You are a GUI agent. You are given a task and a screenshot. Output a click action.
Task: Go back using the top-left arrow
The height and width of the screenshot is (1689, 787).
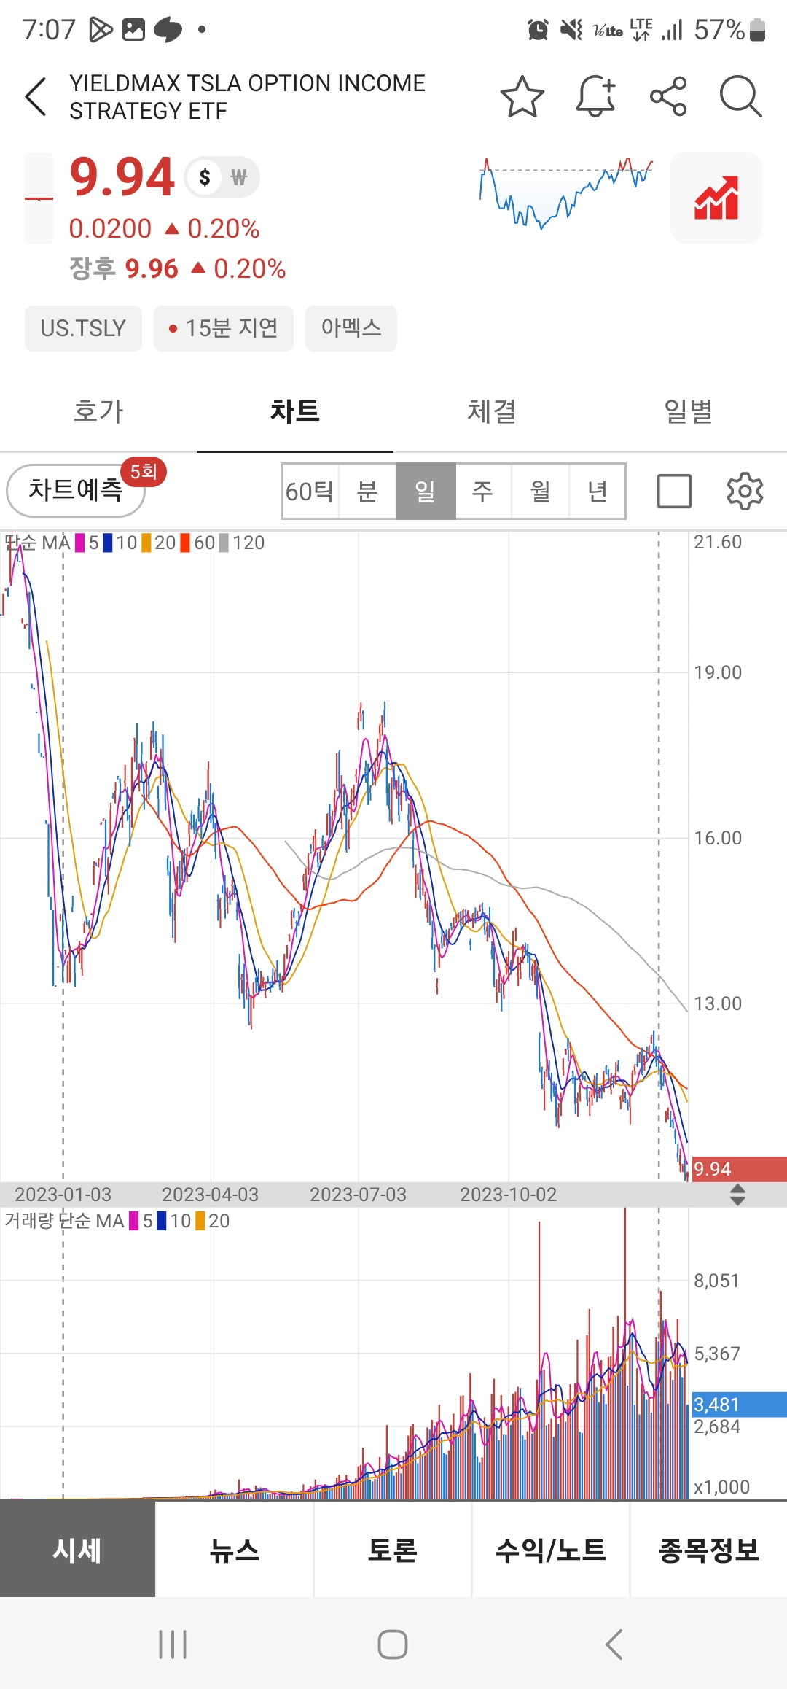pyautogui.click(x=36, y=96)
